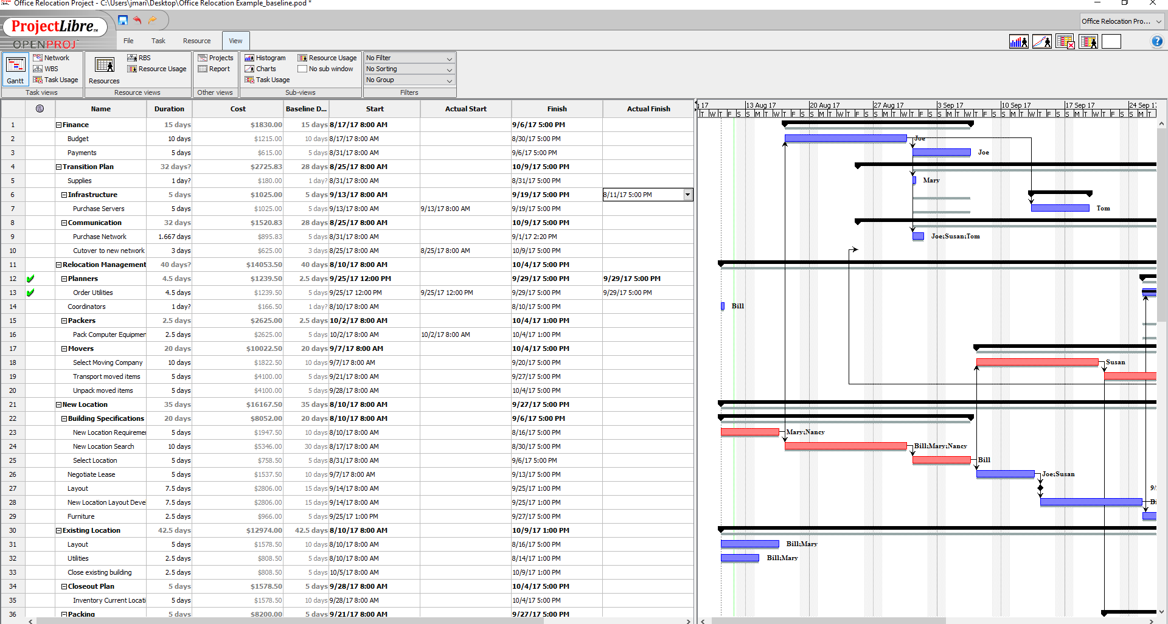This screenshot has width=1168, height=624.
Task: Open the Resources view icon
Action: click(104, 69)
